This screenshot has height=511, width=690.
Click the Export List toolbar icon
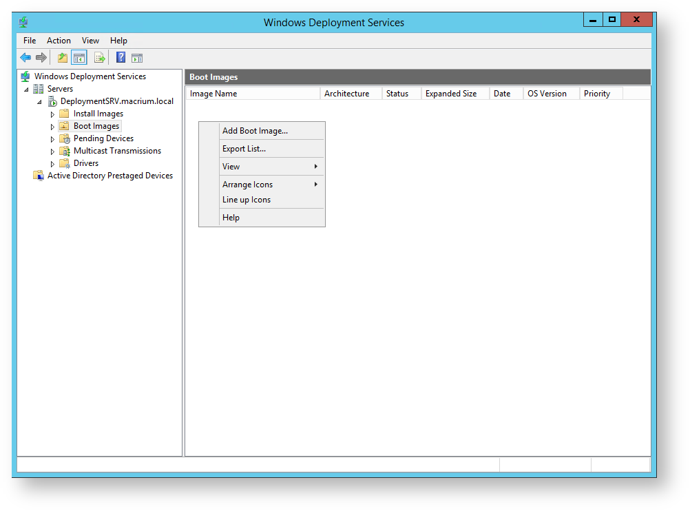pos(100,58)
